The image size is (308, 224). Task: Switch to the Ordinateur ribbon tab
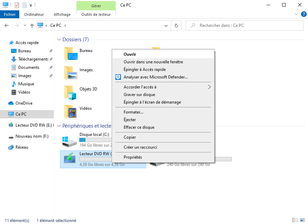[x=34, y=14]
